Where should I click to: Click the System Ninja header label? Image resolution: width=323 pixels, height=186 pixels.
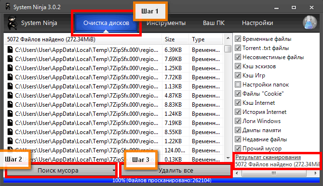39,23
